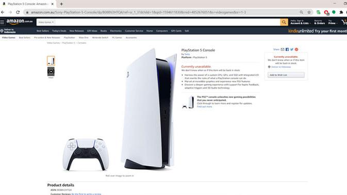Open PC Games in subnav

117,38
